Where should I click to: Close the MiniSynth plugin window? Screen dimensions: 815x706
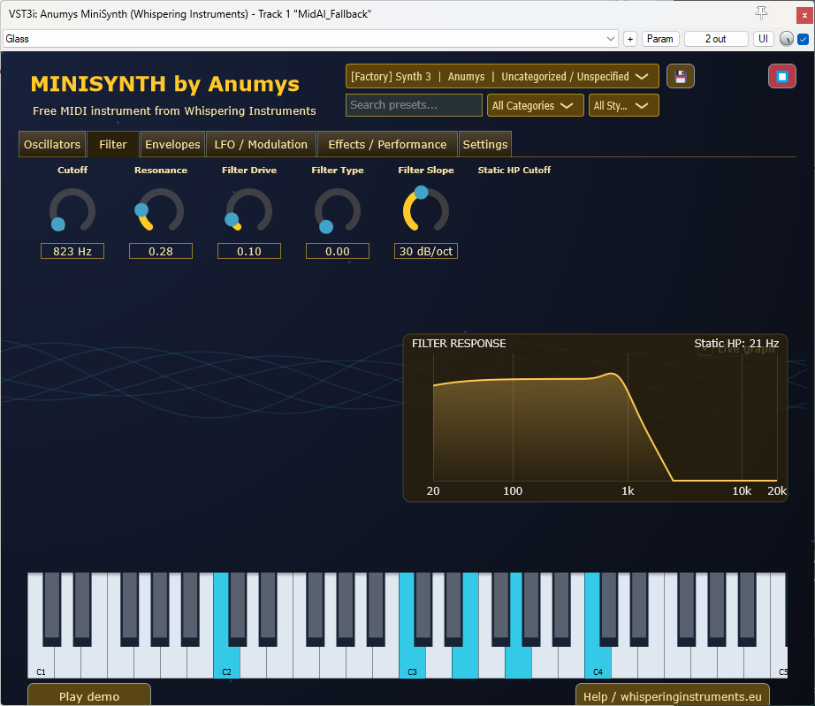804,15
